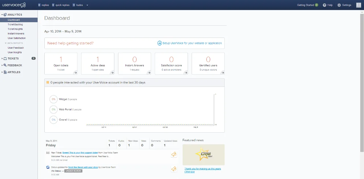Click the Under Review status tag

click(x=73, y=171)
